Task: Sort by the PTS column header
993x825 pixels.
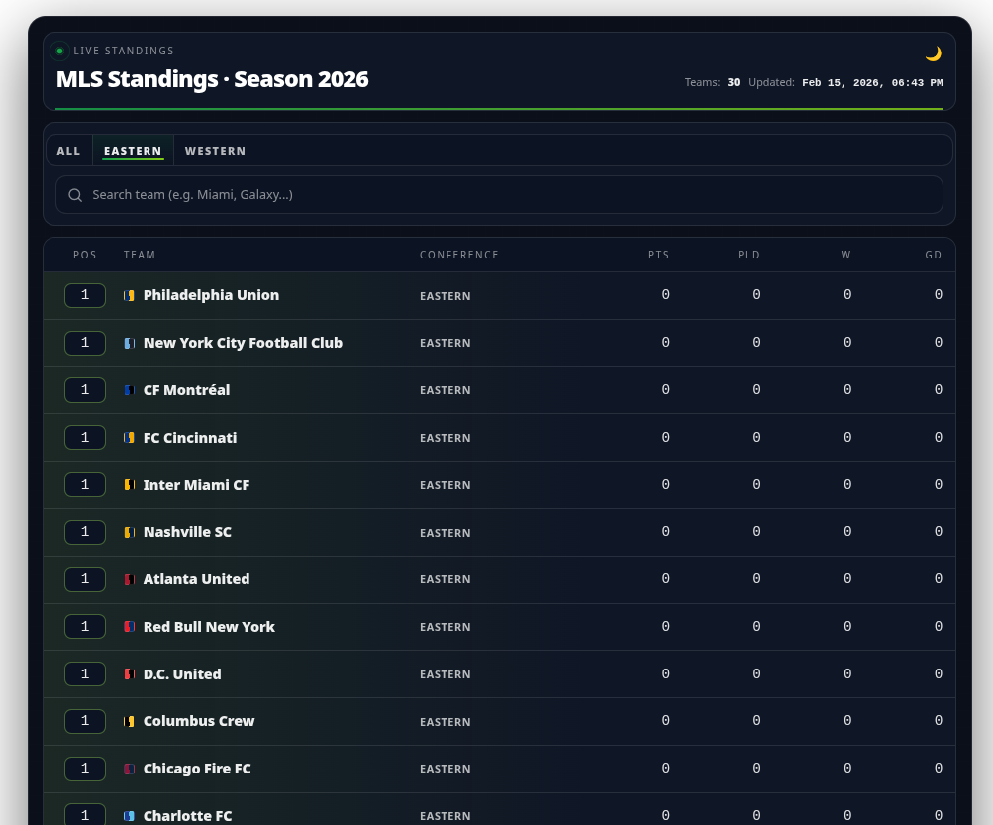Action: [658, 255]
